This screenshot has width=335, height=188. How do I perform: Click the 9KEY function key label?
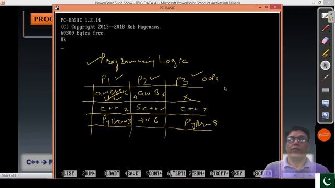(238, 174)
